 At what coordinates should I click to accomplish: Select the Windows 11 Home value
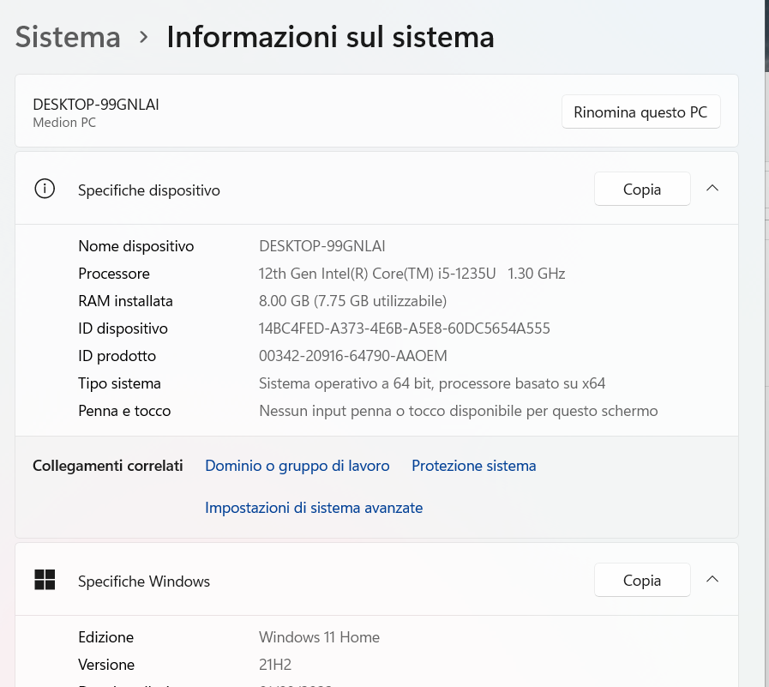click(x=319, y=637)
